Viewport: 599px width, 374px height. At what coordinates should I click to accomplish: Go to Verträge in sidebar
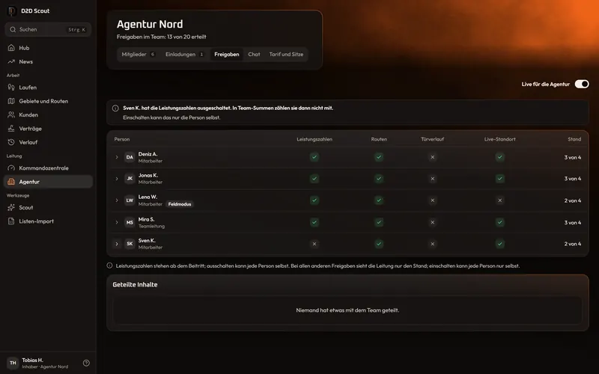click(x=48, y=129)
